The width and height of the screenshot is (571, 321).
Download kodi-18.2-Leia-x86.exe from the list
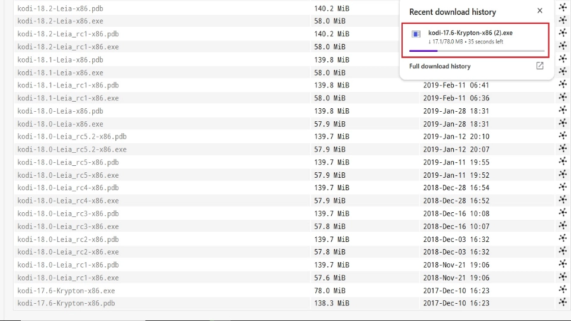60,21
